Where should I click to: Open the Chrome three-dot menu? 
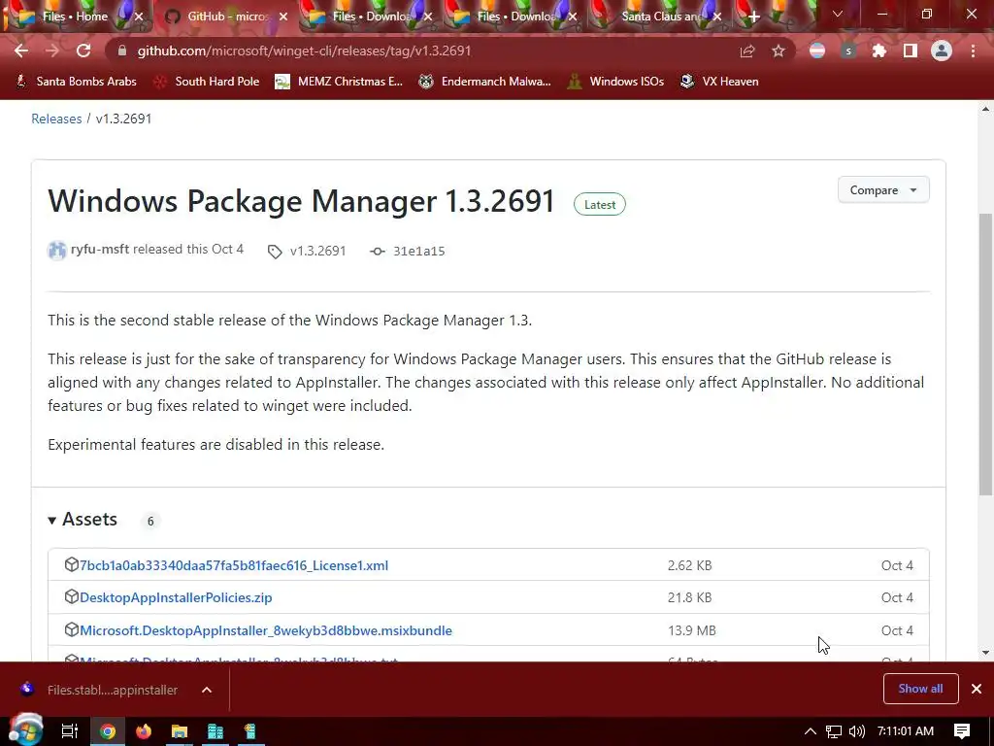pyautogui.click(x=973, y=51)
